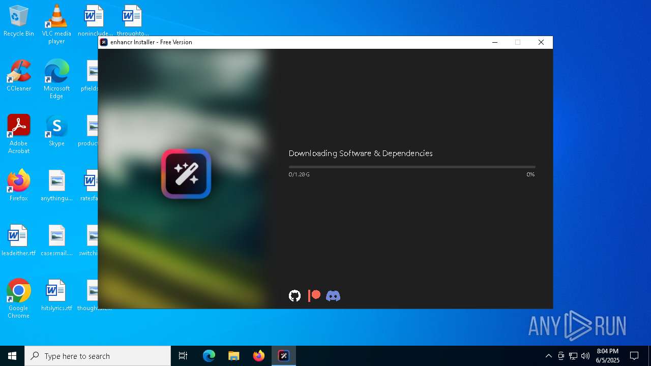Select the '0/1.28 G' download size text
The image size is (651, 366).
tap(299, 174)
